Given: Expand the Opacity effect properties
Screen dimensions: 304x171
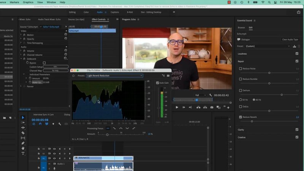Looking at the screenshot, I should coord(21,39).
